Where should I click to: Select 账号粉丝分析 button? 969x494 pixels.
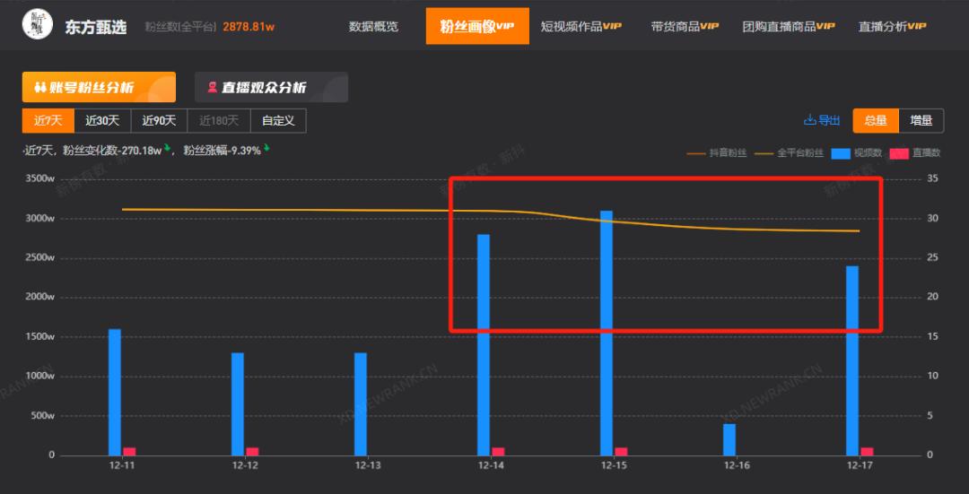coord(99,87)
